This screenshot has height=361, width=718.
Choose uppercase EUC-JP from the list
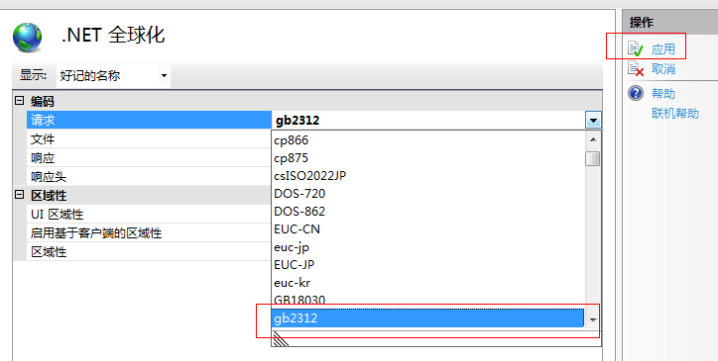(428, 265)
